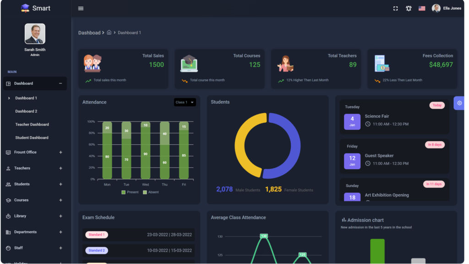Click Sarah Smith profile photo
This screenshot has height=264, width=469.
click(x=35, y=34)
